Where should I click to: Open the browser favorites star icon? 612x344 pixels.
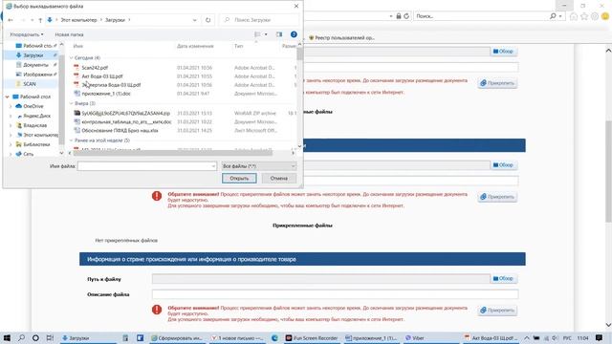(x=584, y=16)
